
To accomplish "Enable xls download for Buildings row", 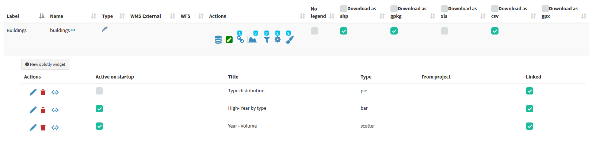I will pyautogui.click(x=444, y=31).
